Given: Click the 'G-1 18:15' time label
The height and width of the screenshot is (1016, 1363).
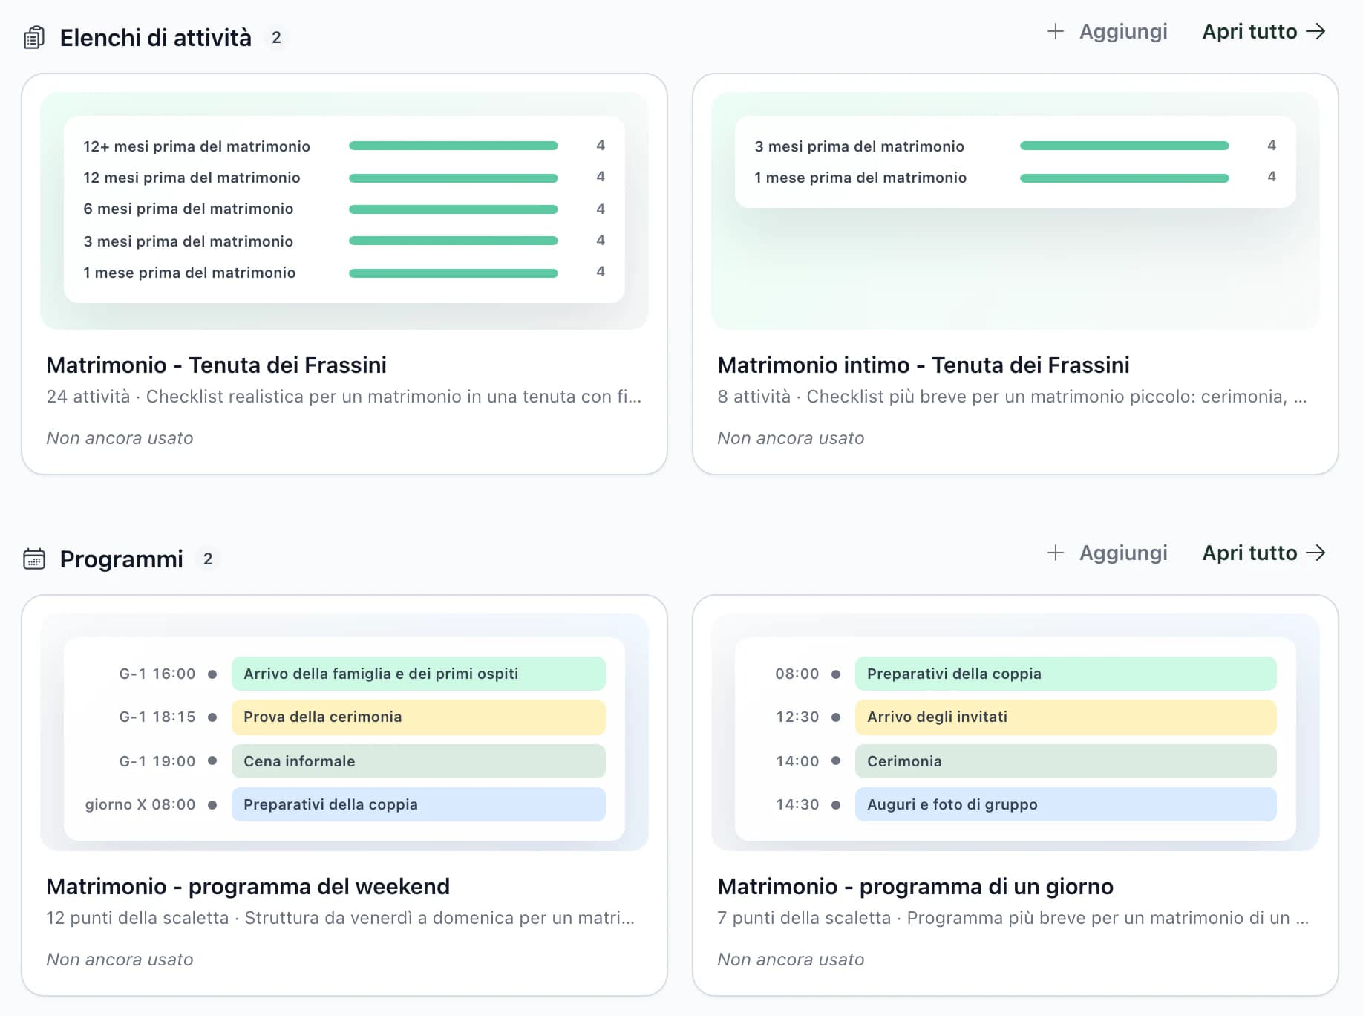Looking at the screenshot, I should 157,717.
